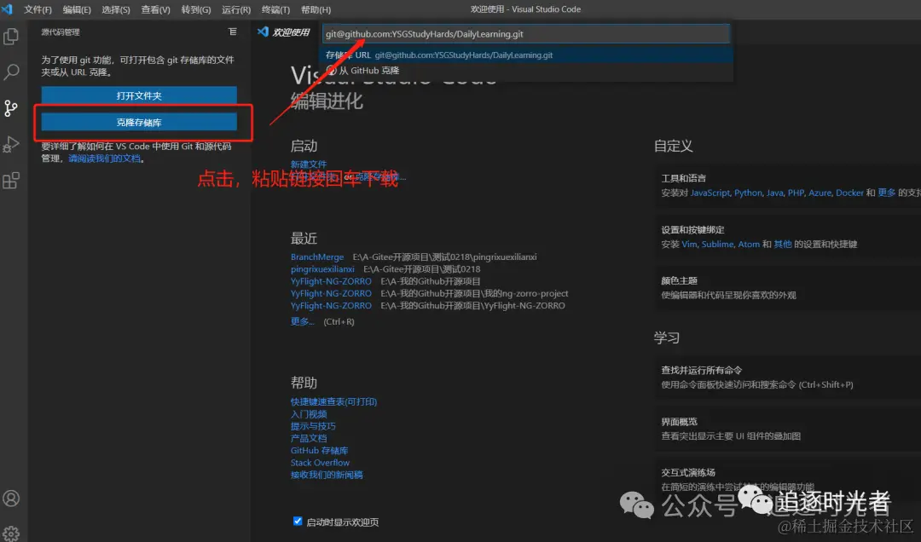The height and width of the screenshot is (542, 921).
Task: Click the 更多... recent link
Action: point(302,322)
